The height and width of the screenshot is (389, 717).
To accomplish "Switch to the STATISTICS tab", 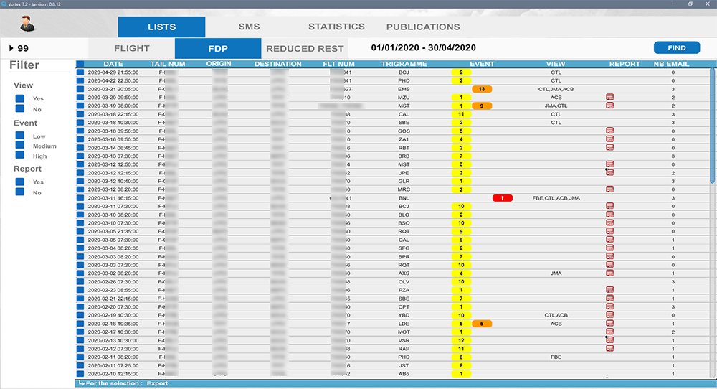I will pos(336,27).
